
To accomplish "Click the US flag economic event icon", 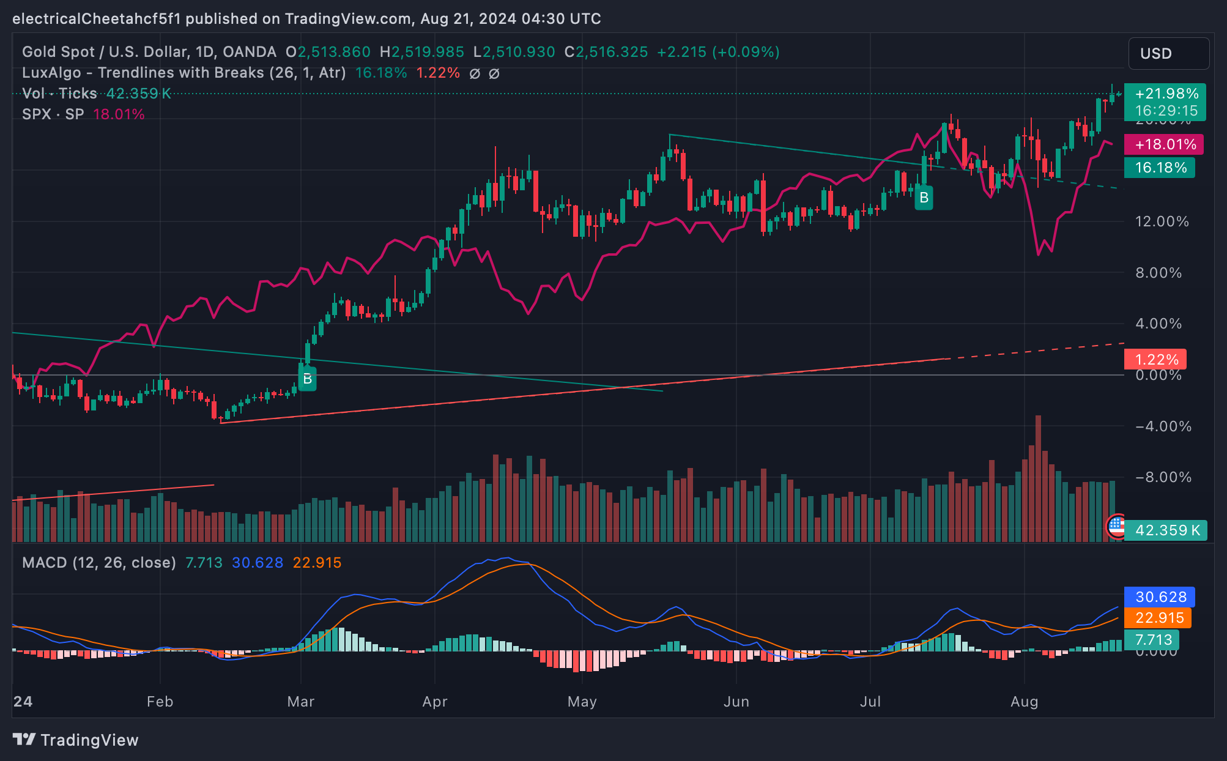I will (1116, 526).
